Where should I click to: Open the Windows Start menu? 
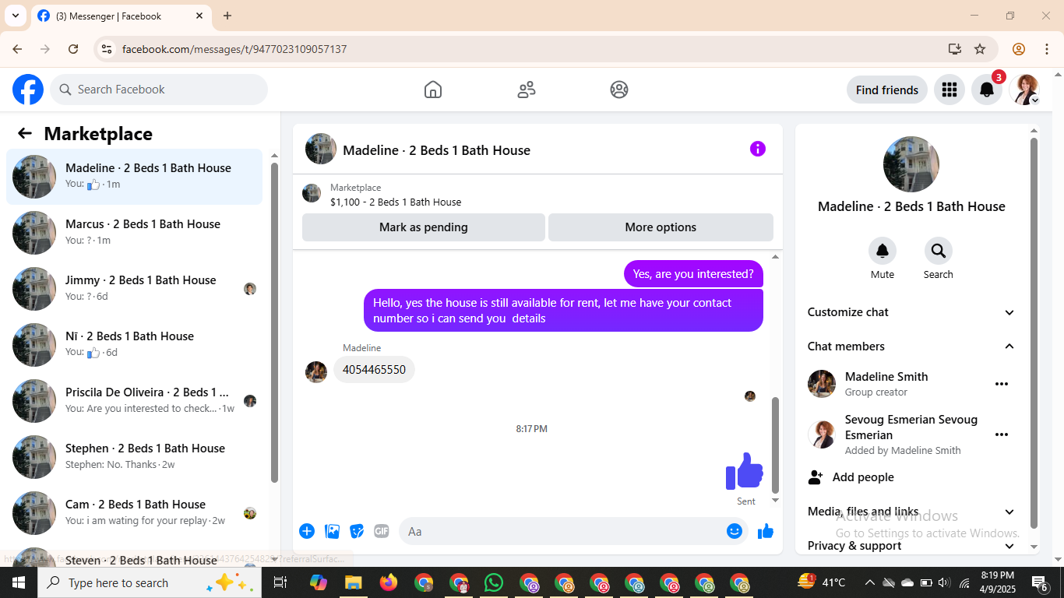click(x=19, y=582)
